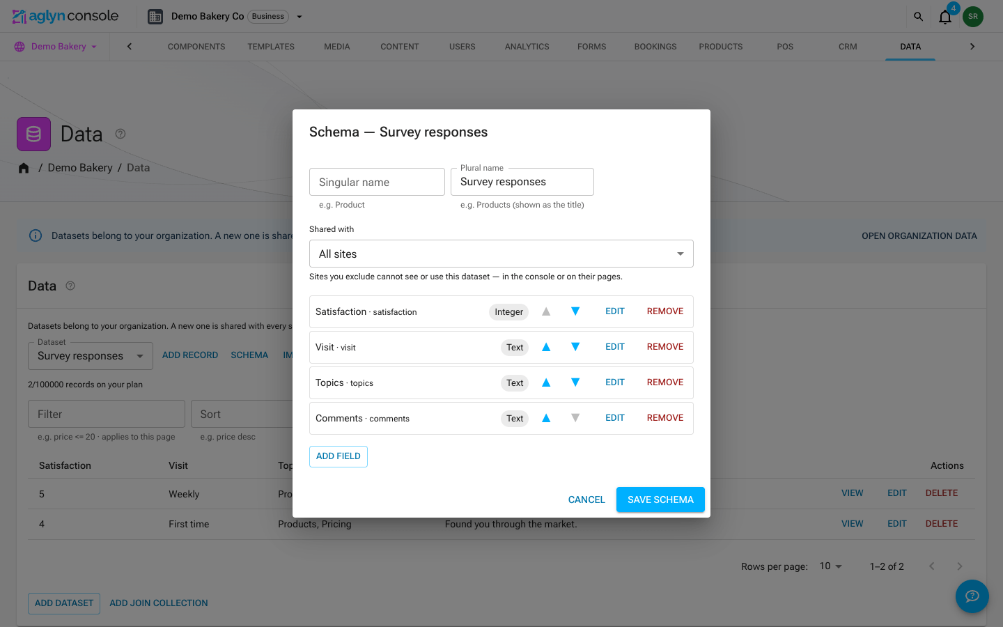Open the Analytics tab
This screenshot has width=1003, height=627.
pos(527,47)
